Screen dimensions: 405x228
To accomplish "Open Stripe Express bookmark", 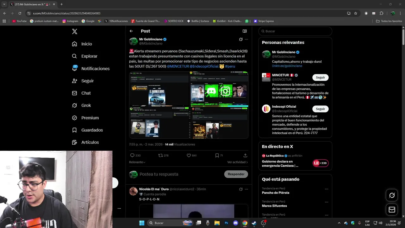I will [264, 21].
